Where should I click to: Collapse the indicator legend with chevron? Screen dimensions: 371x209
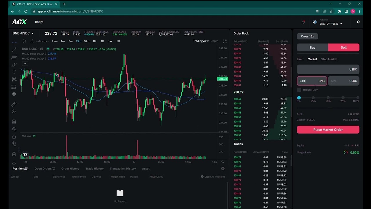[25, 64]
